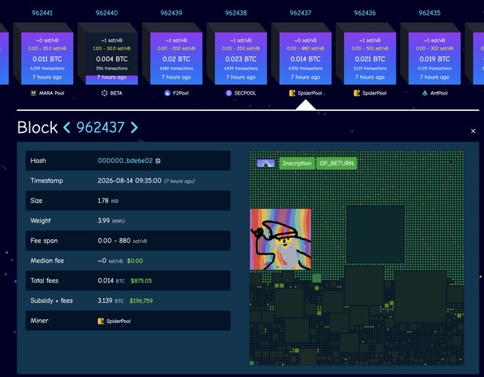Click the Size row label

pos(36,201)
